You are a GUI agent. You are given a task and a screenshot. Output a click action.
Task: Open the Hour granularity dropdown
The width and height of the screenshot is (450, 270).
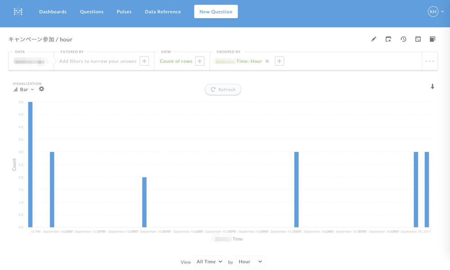250,261
